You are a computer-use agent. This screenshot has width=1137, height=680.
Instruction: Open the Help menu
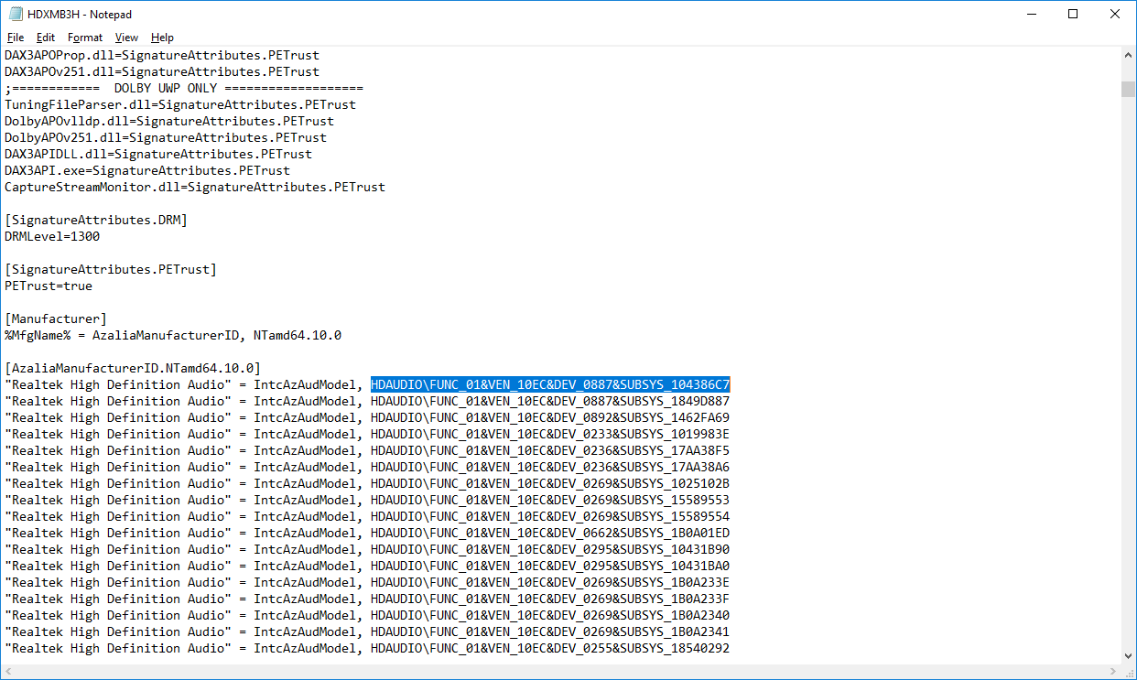162,38
